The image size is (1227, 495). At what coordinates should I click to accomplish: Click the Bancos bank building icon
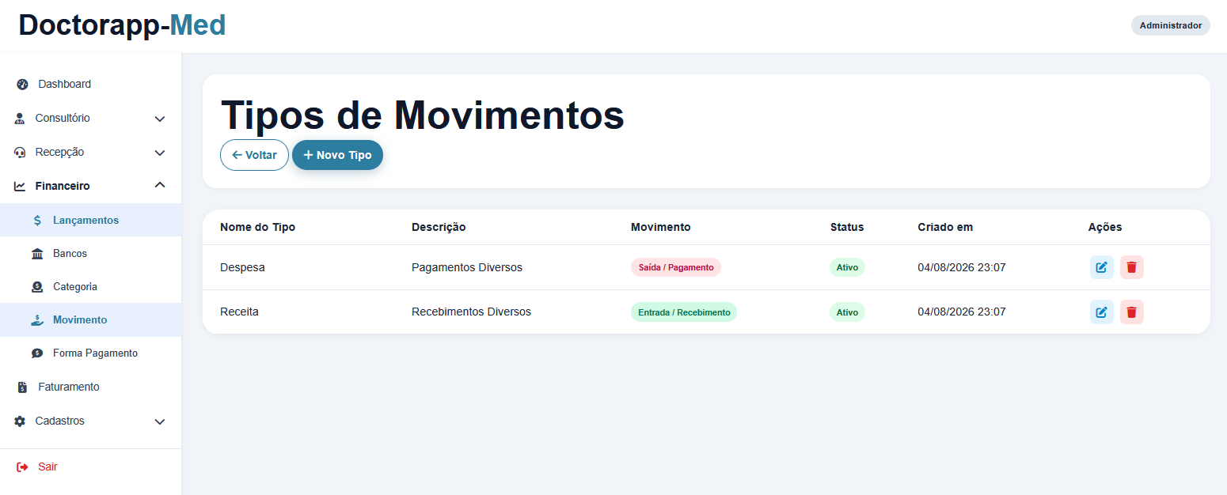click(37, 254)
